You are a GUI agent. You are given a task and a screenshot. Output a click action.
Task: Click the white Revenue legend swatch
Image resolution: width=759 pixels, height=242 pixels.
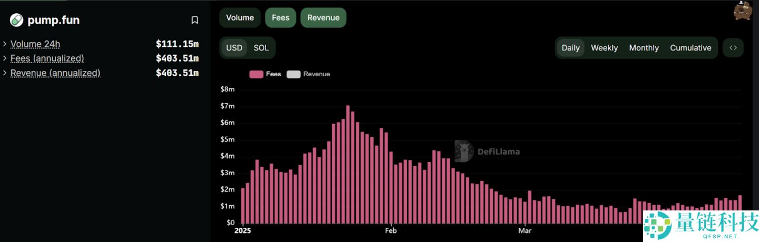tap(294, 74)
